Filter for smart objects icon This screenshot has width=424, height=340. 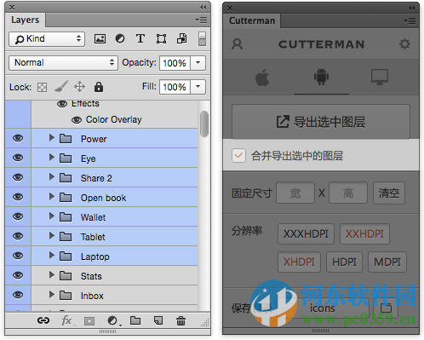pyautogui.click(x=181, y=38)
